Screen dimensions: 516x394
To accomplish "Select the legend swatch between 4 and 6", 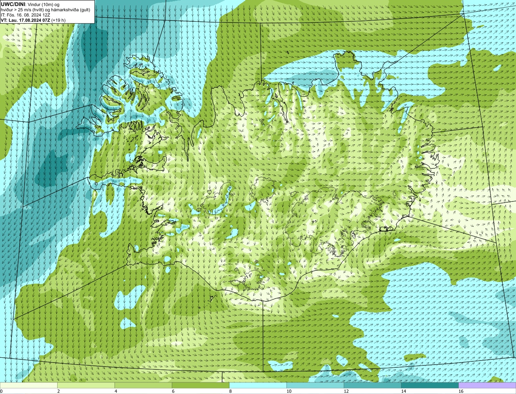I will 143,386.
